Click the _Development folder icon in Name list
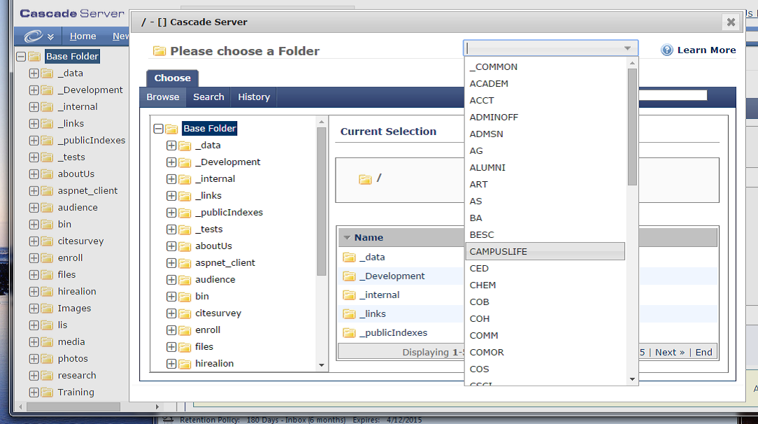 pos(349,276)
